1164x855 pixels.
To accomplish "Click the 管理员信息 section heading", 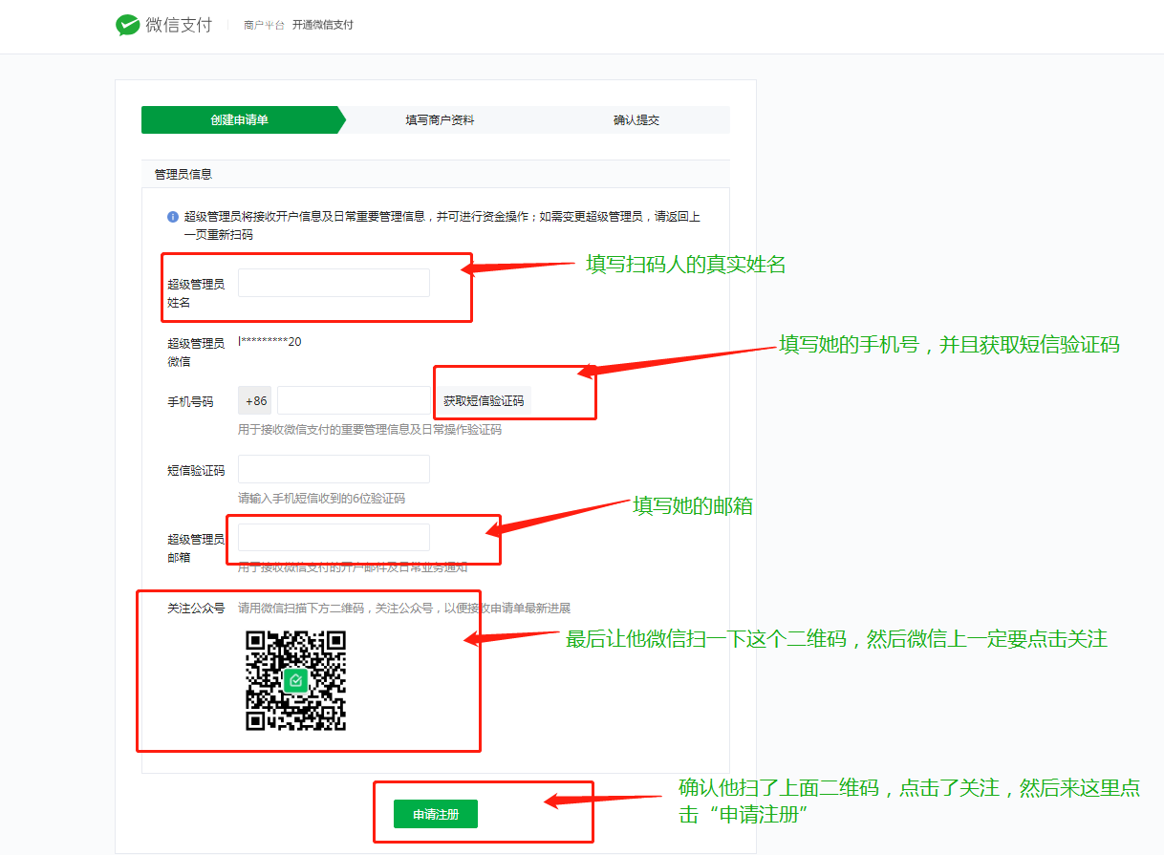I will [x=183, y=174].
